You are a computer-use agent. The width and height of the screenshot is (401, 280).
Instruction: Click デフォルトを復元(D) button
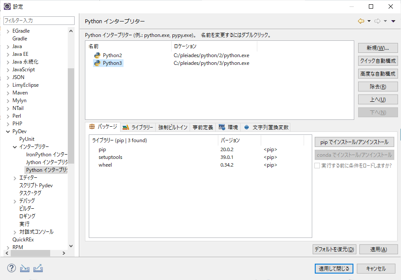[334, 249]
